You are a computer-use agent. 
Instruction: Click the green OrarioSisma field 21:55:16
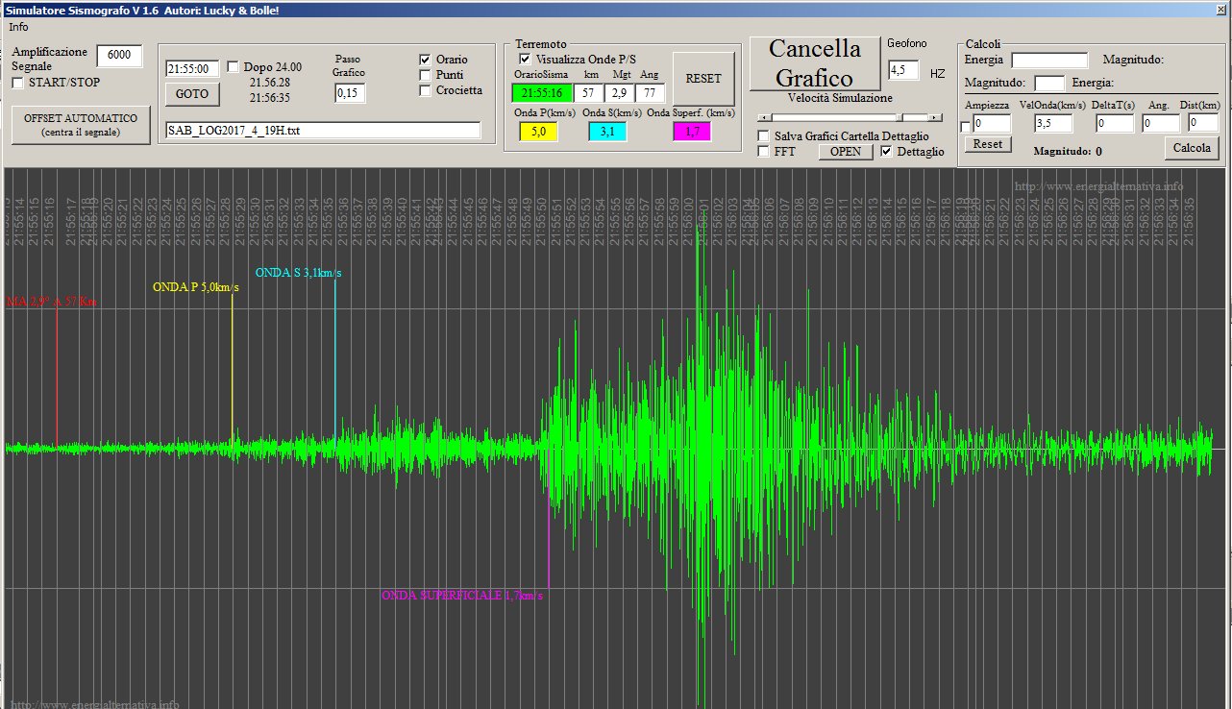tap(542, 93)
